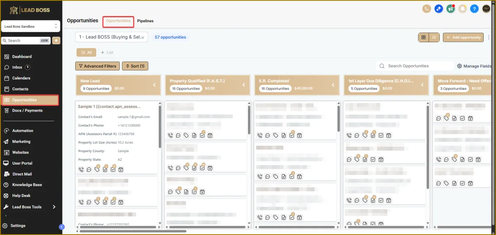Open the Lead Boss Sandbox account switcher

(x=31, y=26)
